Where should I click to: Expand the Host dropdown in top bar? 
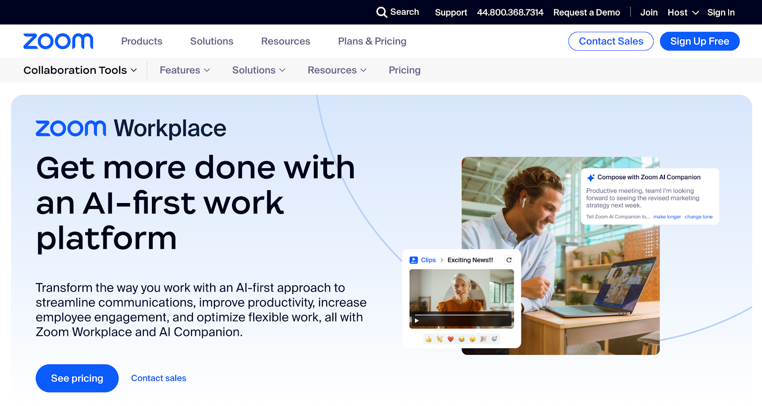click(x=683, y=12)
